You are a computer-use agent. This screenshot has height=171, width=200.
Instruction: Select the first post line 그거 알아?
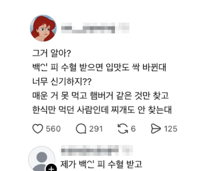point(51,53)
